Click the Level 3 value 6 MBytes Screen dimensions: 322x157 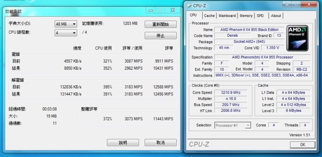(x=293, y=111)
